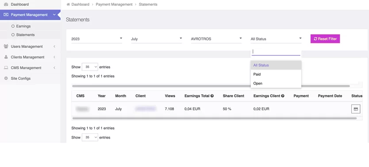Click the Dashboard sidebar icon
This screenshot has width=369, height=167.
click(6, 4)
